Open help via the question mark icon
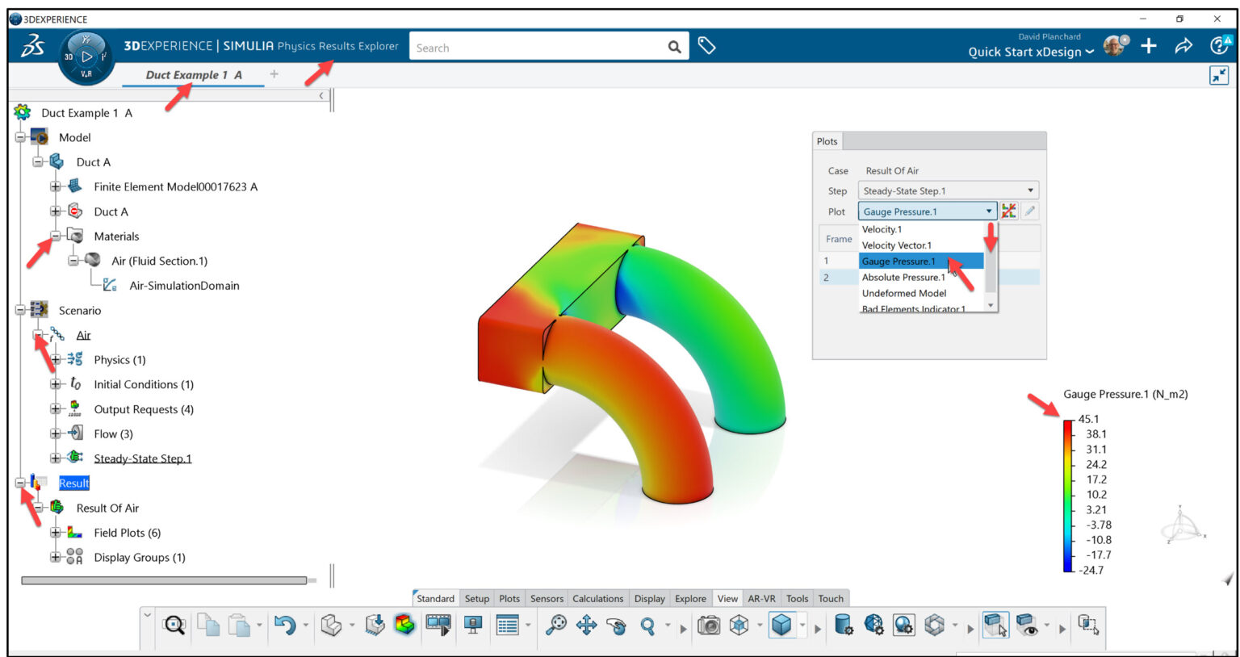 [x=1217, y=45]
